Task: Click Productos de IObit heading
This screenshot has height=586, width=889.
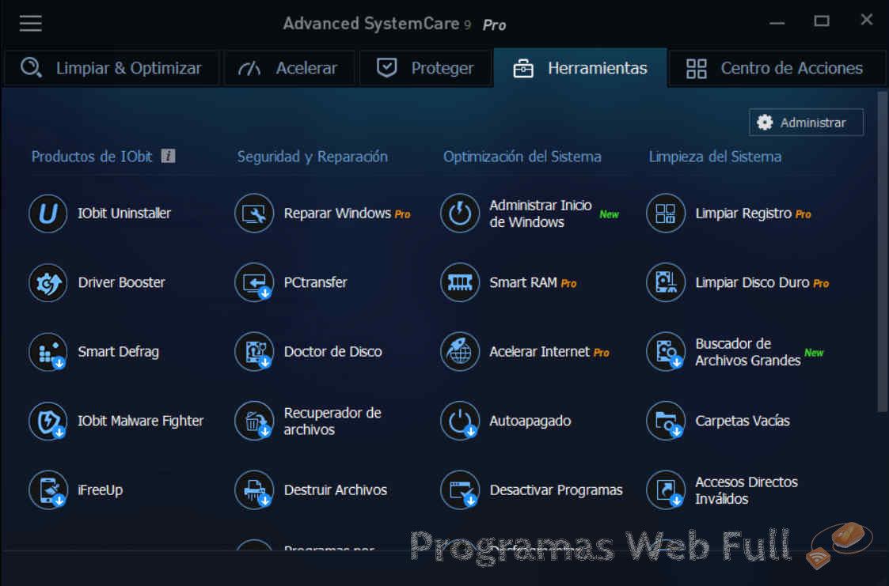Action: pos(91,157)
